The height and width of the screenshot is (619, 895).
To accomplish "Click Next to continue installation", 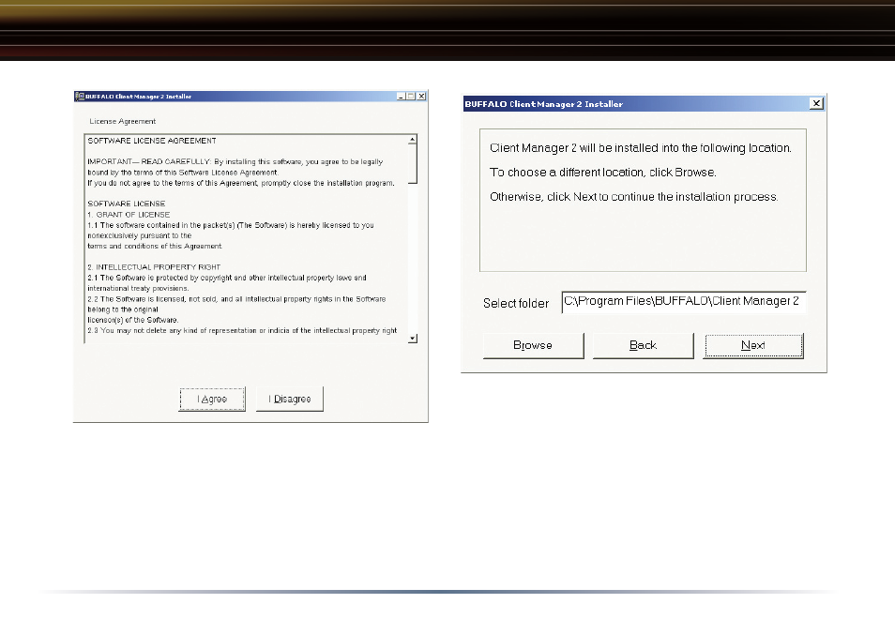I will click(753, 346).
